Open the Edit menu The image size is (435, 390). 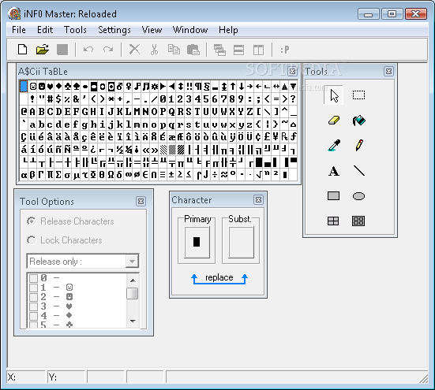pos(45,30)
